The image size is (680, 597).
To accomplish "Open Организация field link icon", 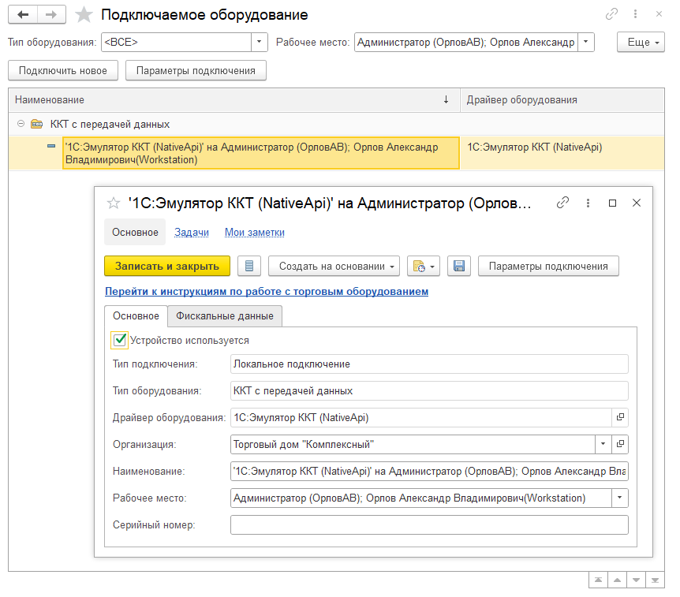I will point(620,444).
